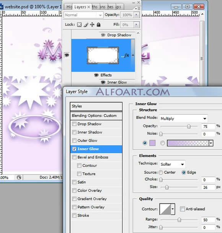Click the Choke slider handle
This screenshot has height=233, width=222.
pos(161,180)
